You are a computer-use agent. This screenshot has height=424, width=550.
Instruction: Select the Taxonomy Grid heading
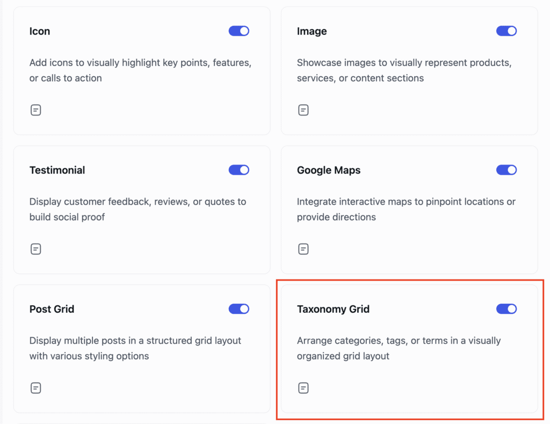(333, 309)
